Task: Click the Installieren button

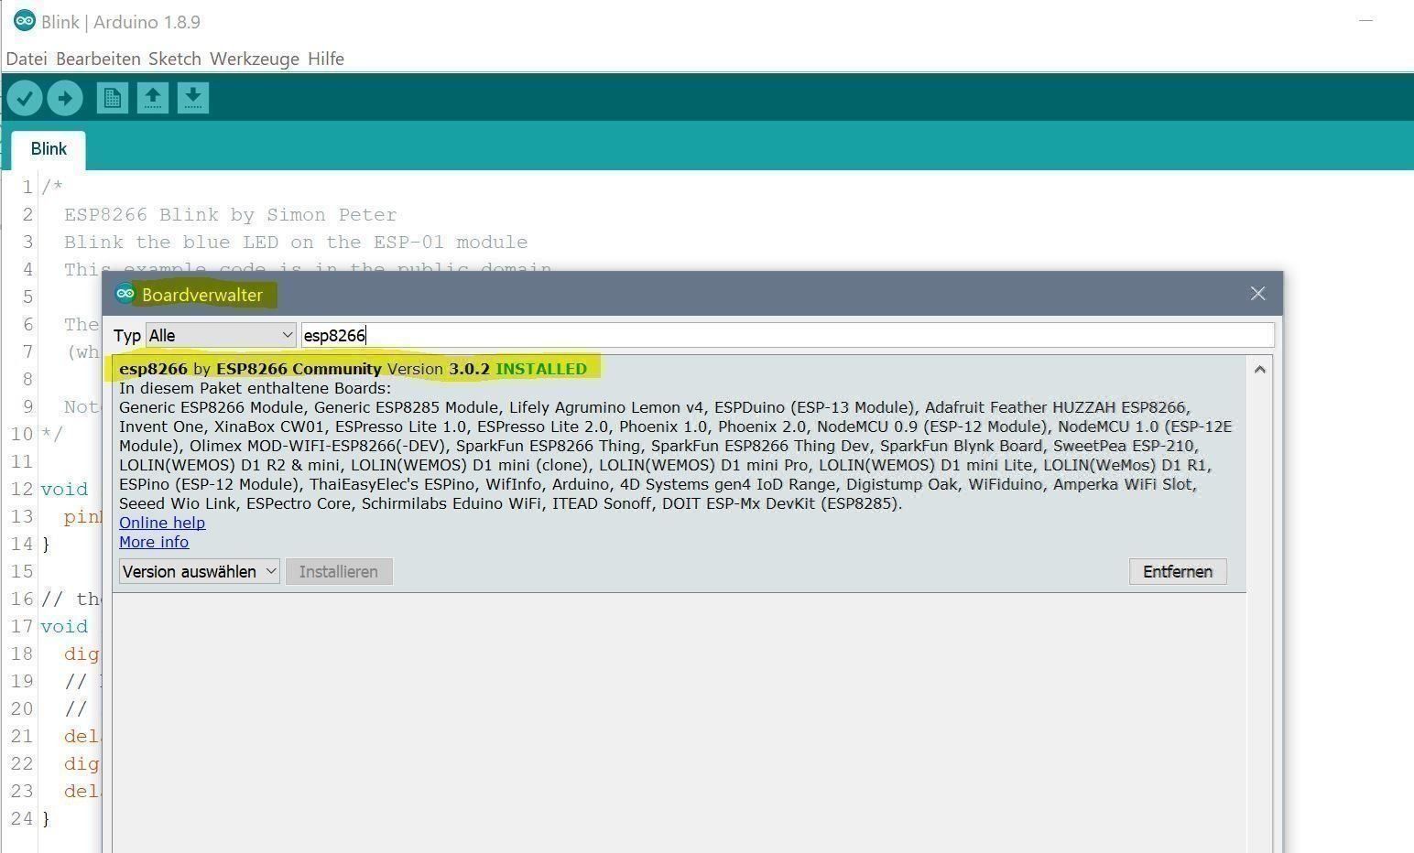Action: tap(339, 571)
